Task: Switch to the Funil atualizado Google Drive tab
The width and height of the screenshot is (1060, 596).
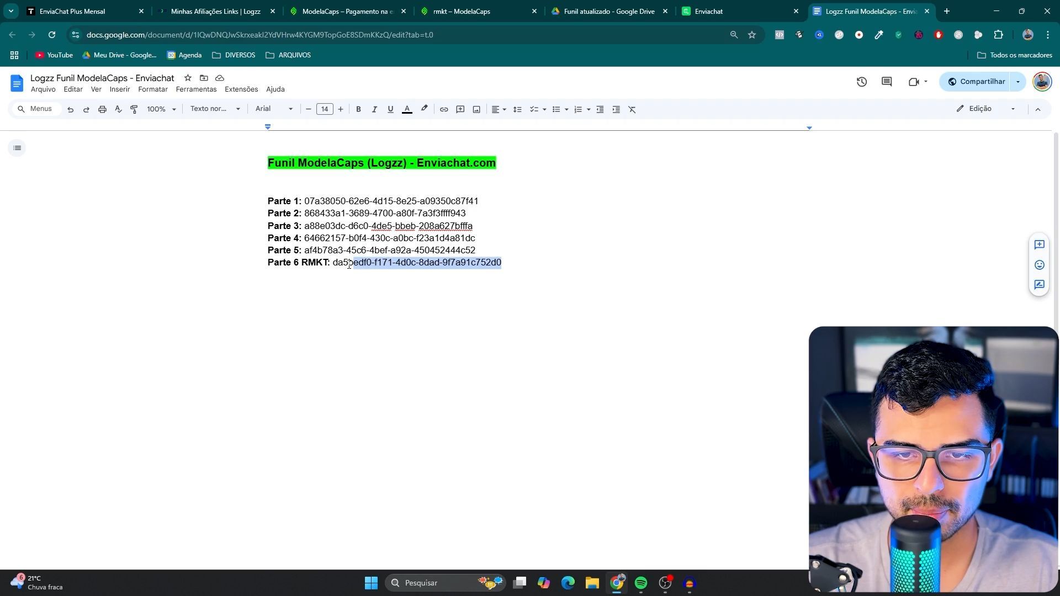Action: [609, 11]
